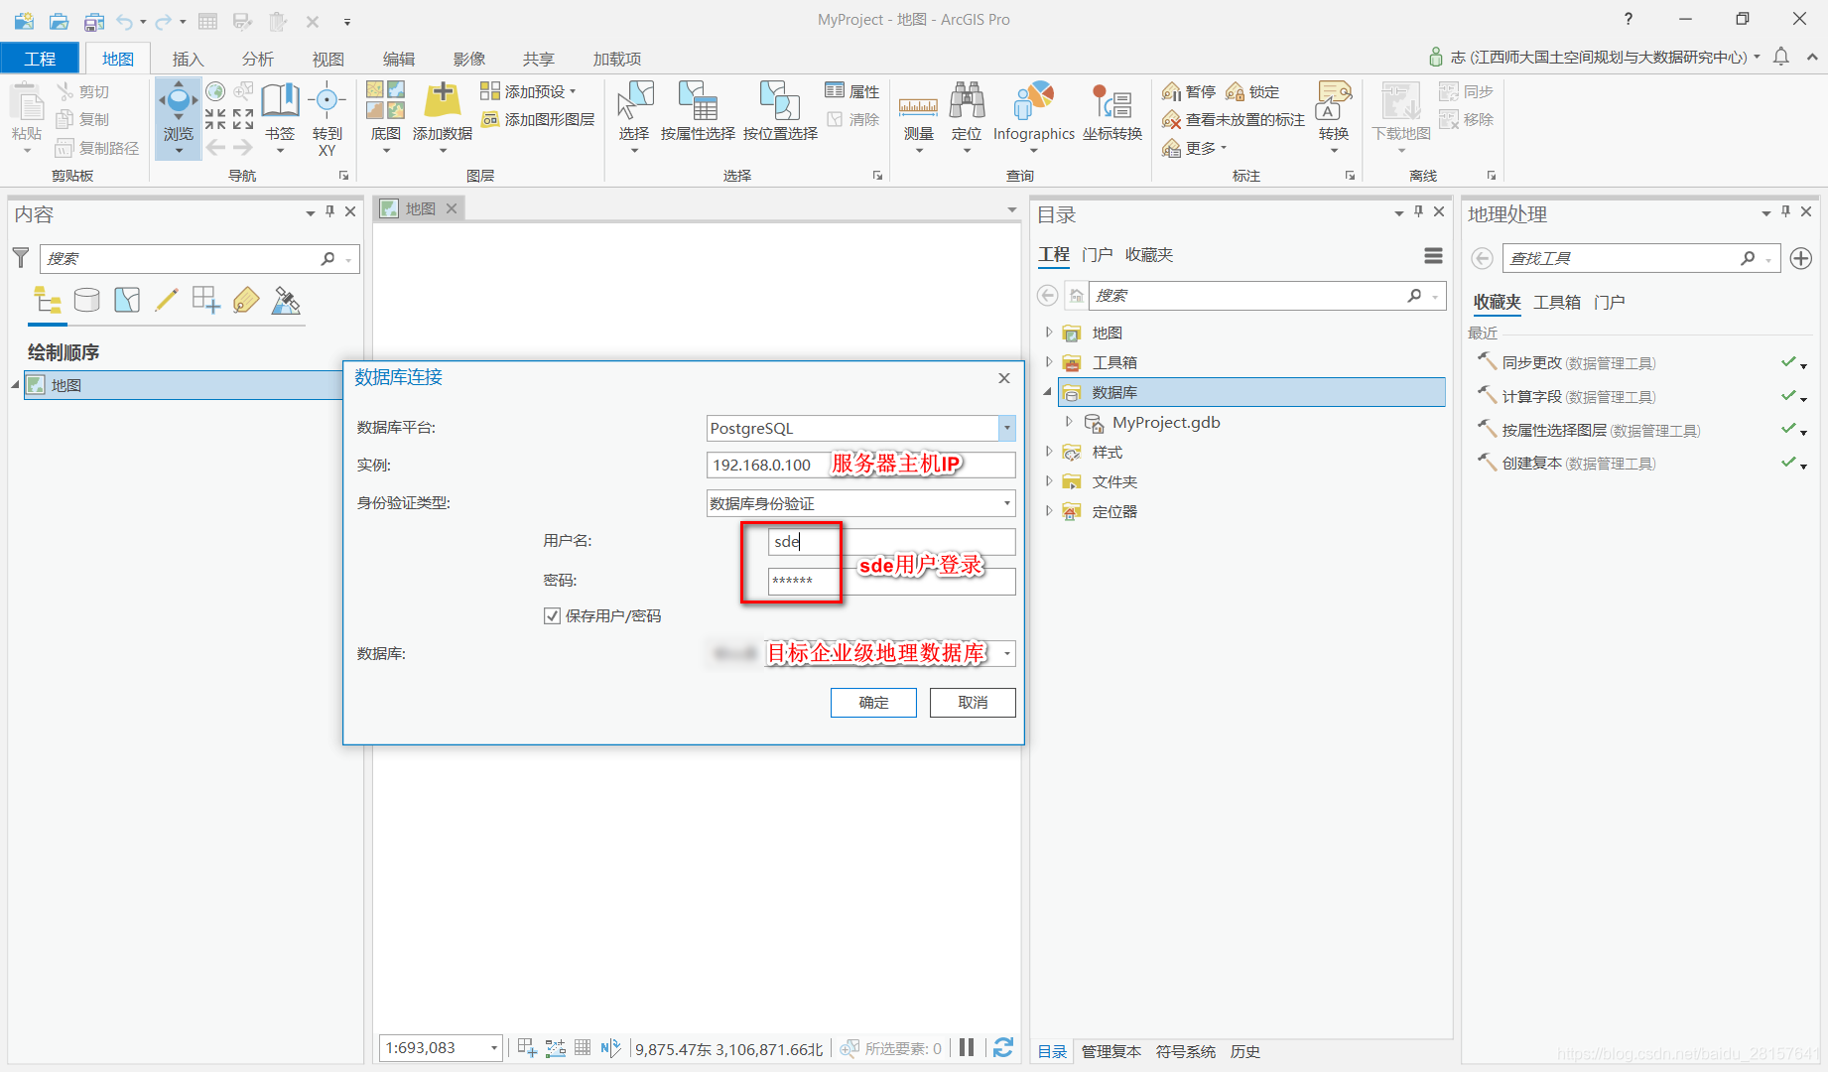Open Create Replica (创建复本) recent tool
This screenshot has width=1828, height=1072.
[1579, 464]
